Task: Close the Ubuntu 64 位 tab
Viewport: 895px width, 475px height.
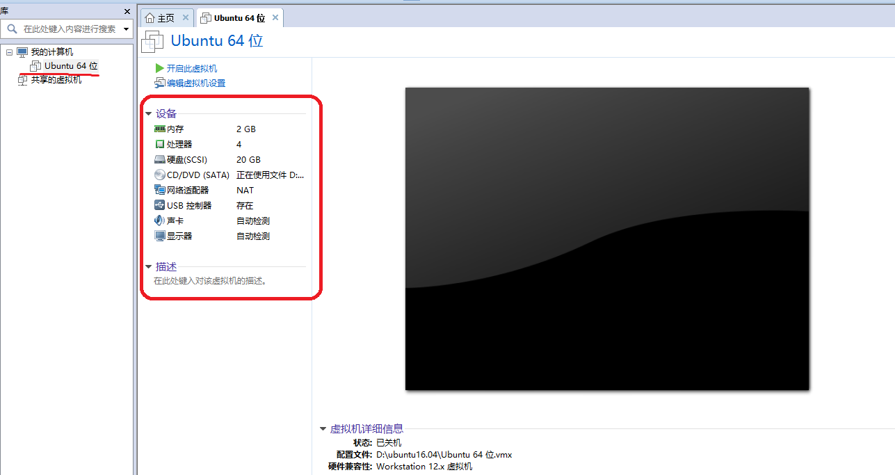Action: (275, 18)
